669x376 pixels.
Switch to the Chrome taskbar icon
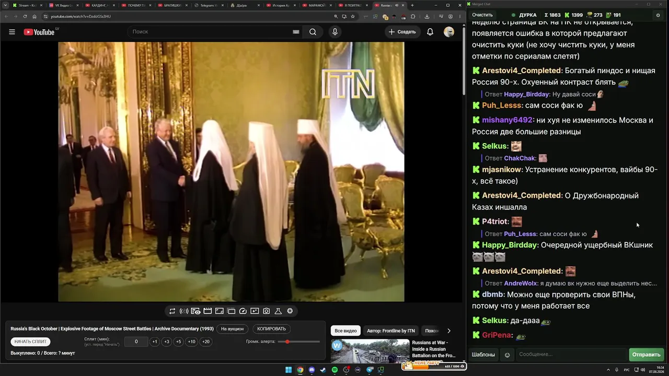pos(300,370)
